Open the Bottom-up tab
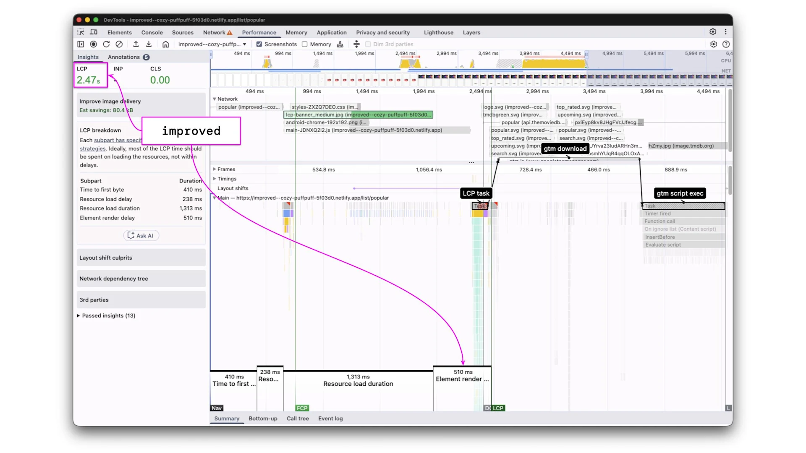Screen dimensions: 806x453 [x=263, y=418]
